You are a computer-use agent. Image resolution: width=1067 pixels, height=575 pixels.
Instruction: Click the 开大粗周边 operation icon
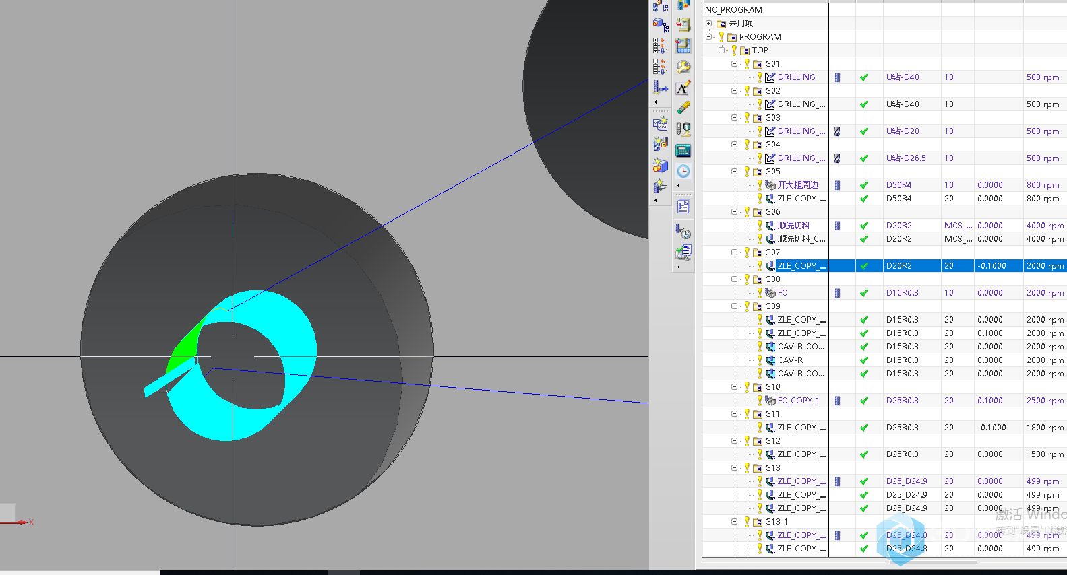[x=770, y=185]
